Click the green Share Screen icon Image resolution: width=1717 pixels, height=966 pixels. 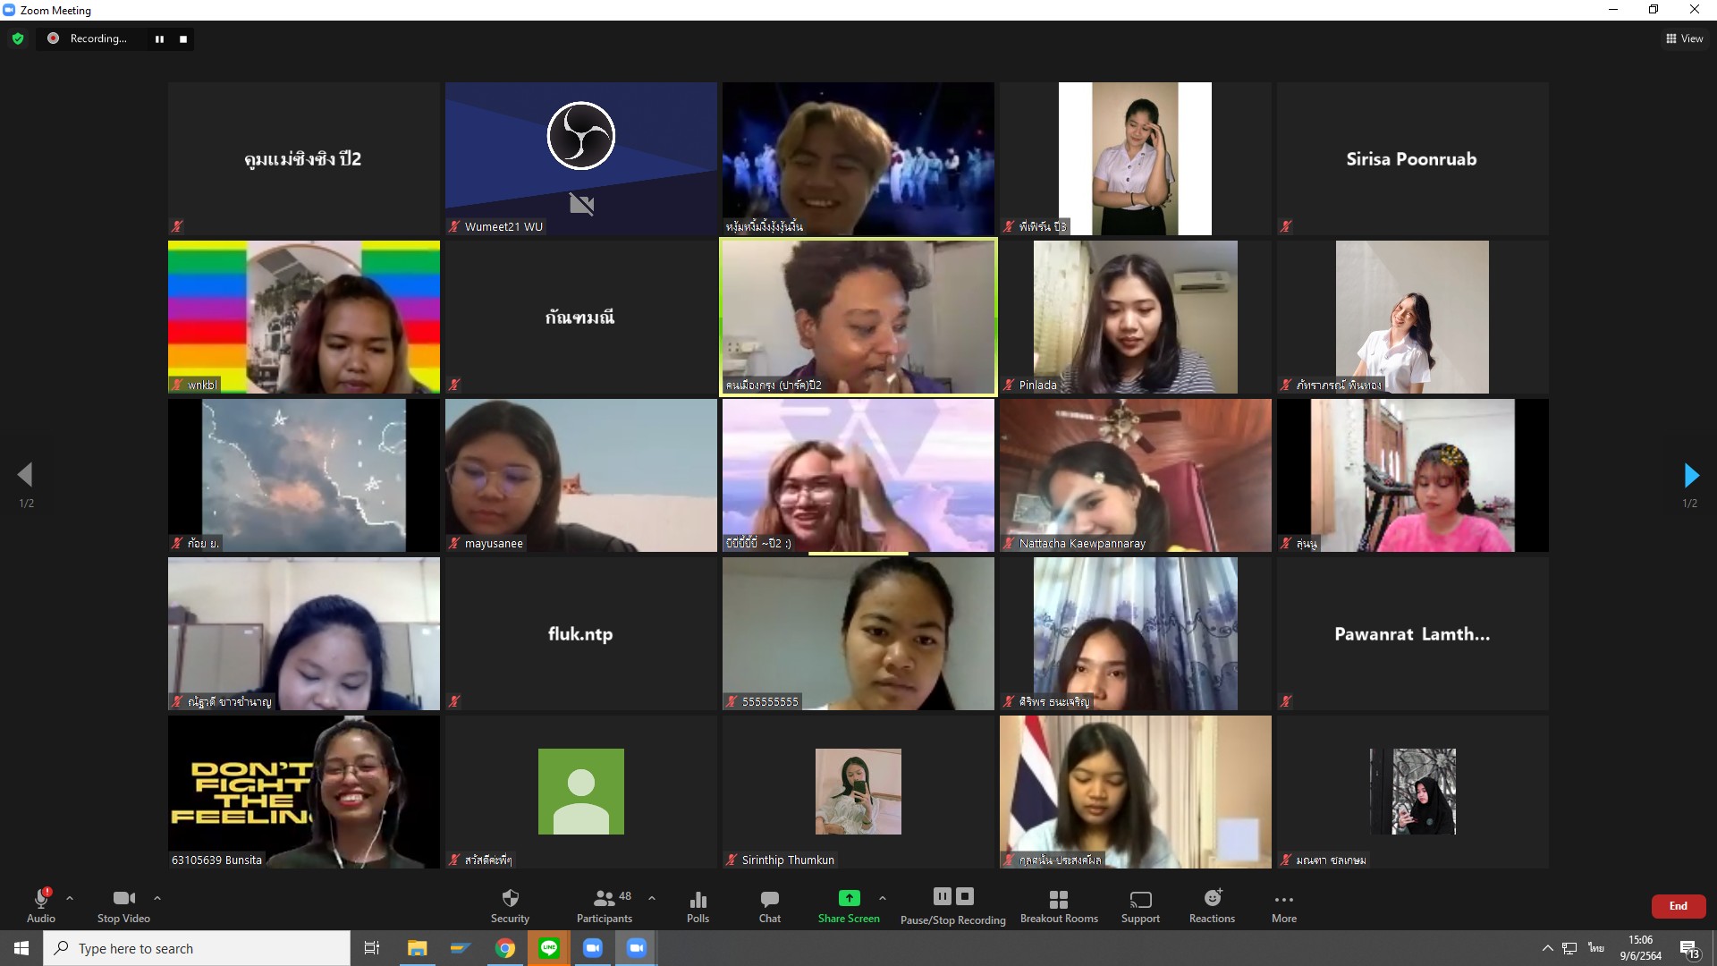tap(848, 899)
